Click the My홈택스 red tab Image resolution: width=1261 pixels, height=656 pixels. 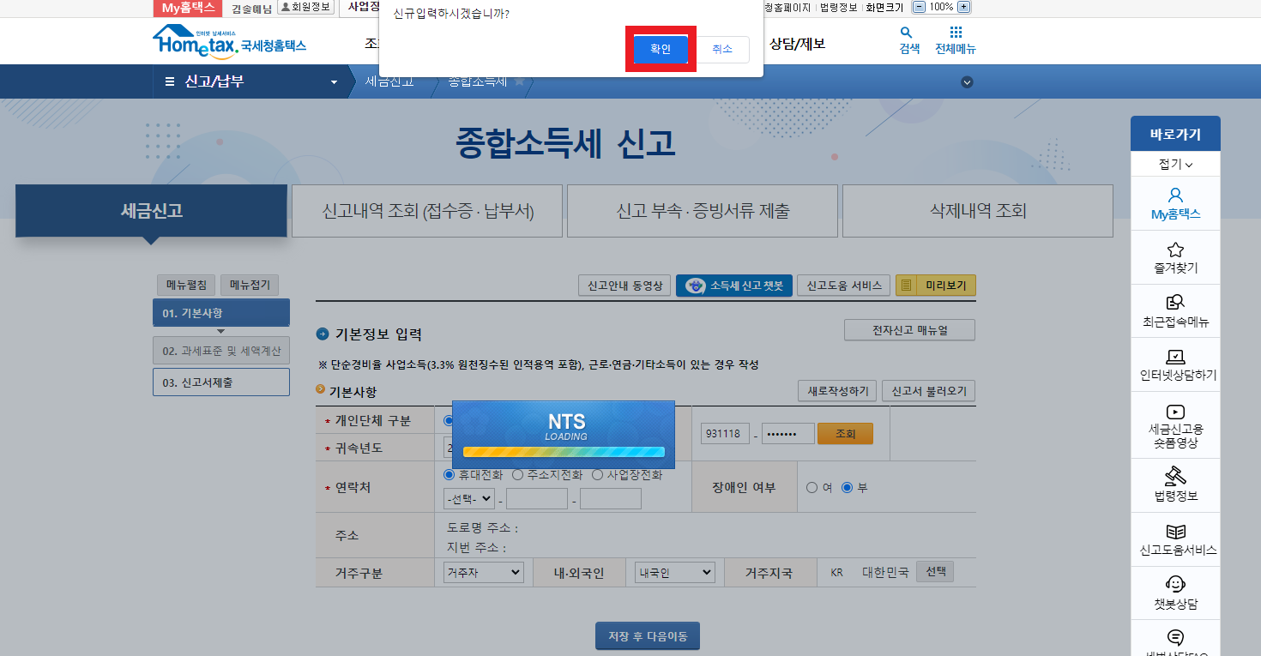click(x=188, y=8)
